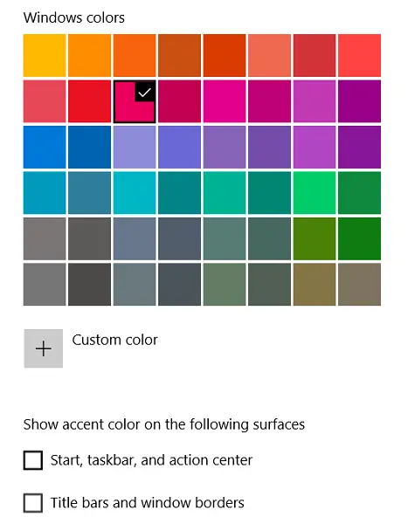The width and height of the screenshot is (408, 524).
Task: Select the khaki olive-brown swatch in bottom row
Action: [315, 285]
